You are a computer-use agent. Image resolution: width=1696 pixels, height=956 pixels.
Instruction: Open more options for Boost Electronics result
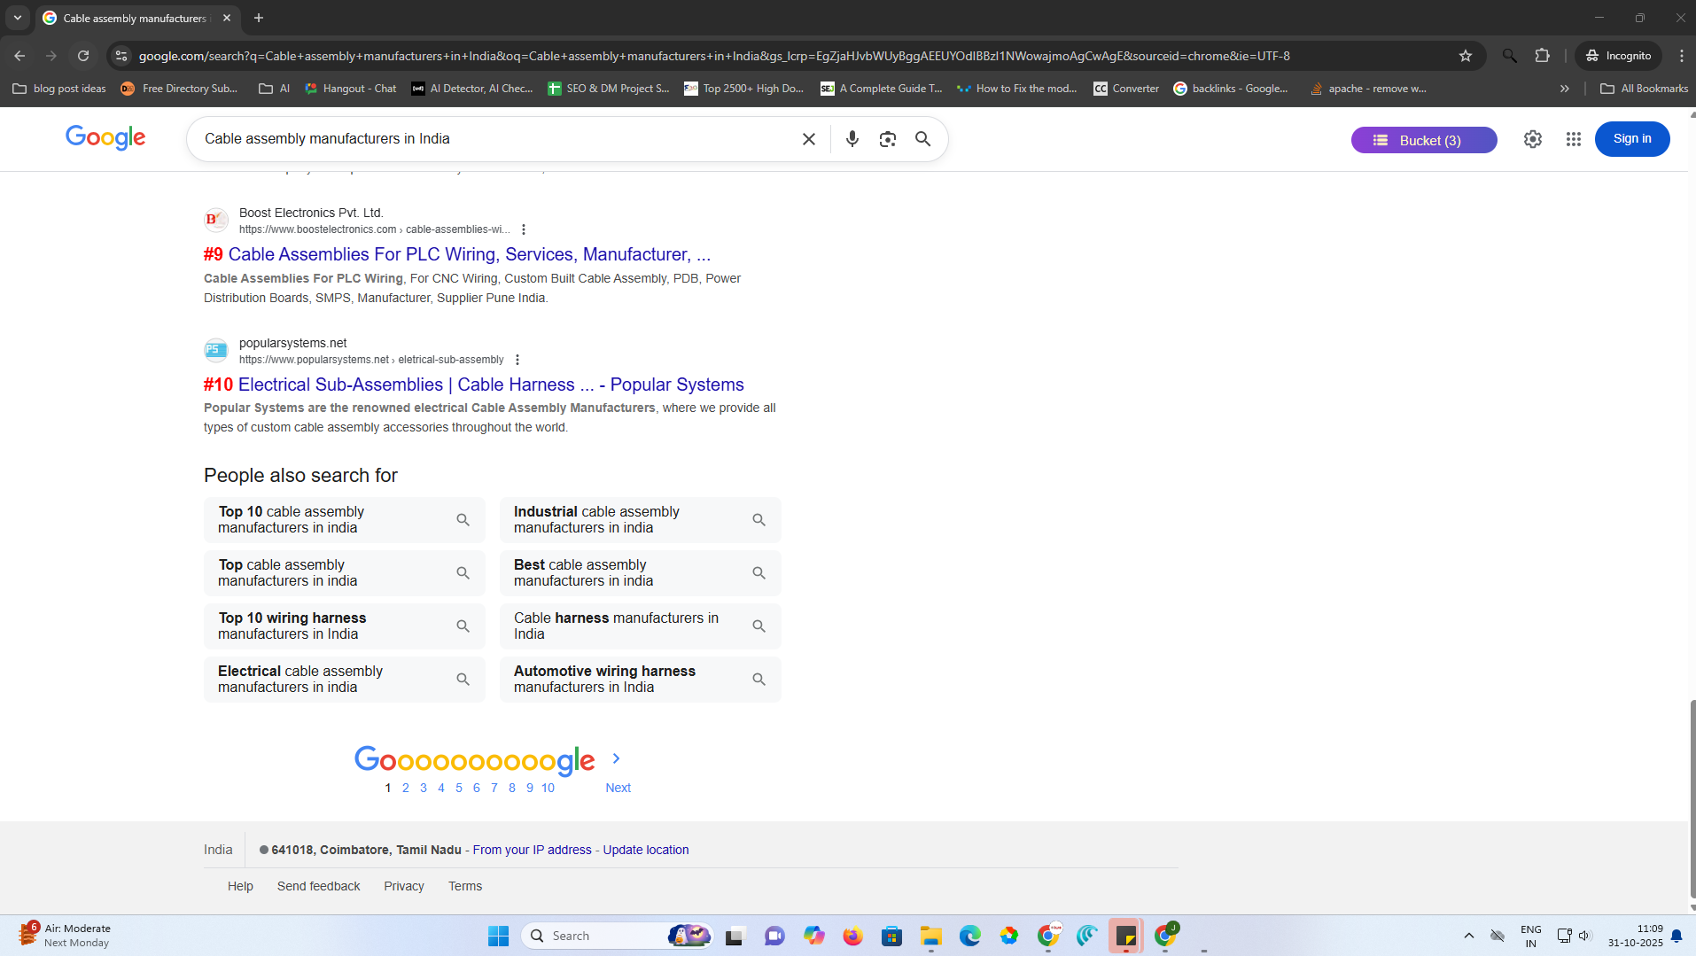pos(524,229)
